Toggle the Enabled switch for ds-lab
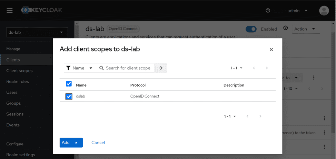The image size is (336, 159). click(251, 29)
